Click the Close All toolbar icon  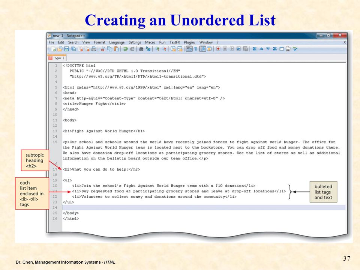pyautogui.click(x=87, y=49)
